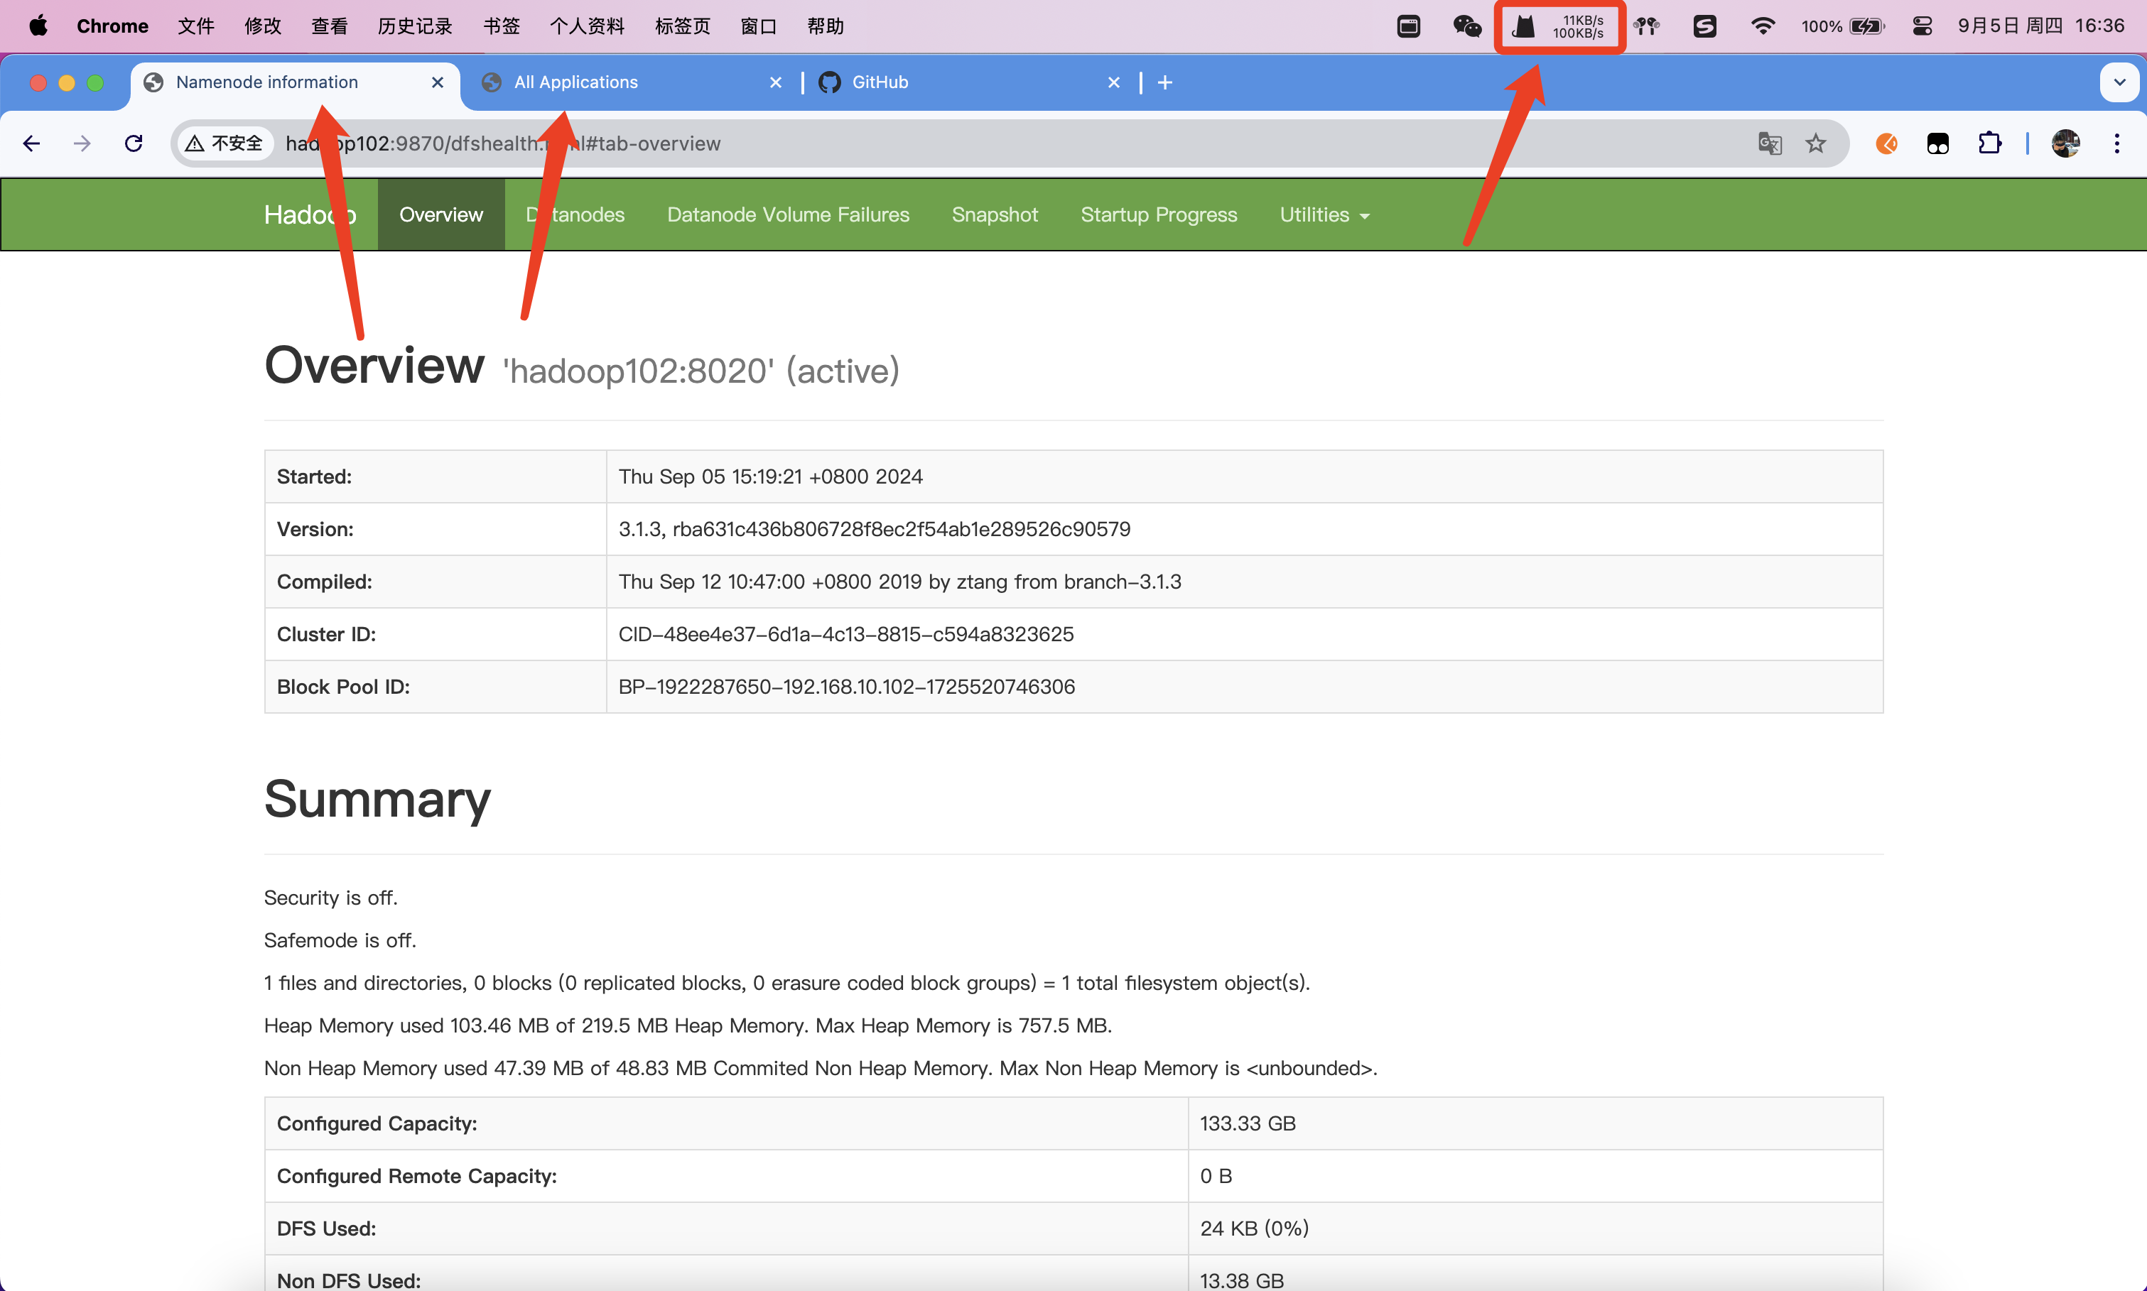Open WeChat from the menu bar

click(1466, 26)
